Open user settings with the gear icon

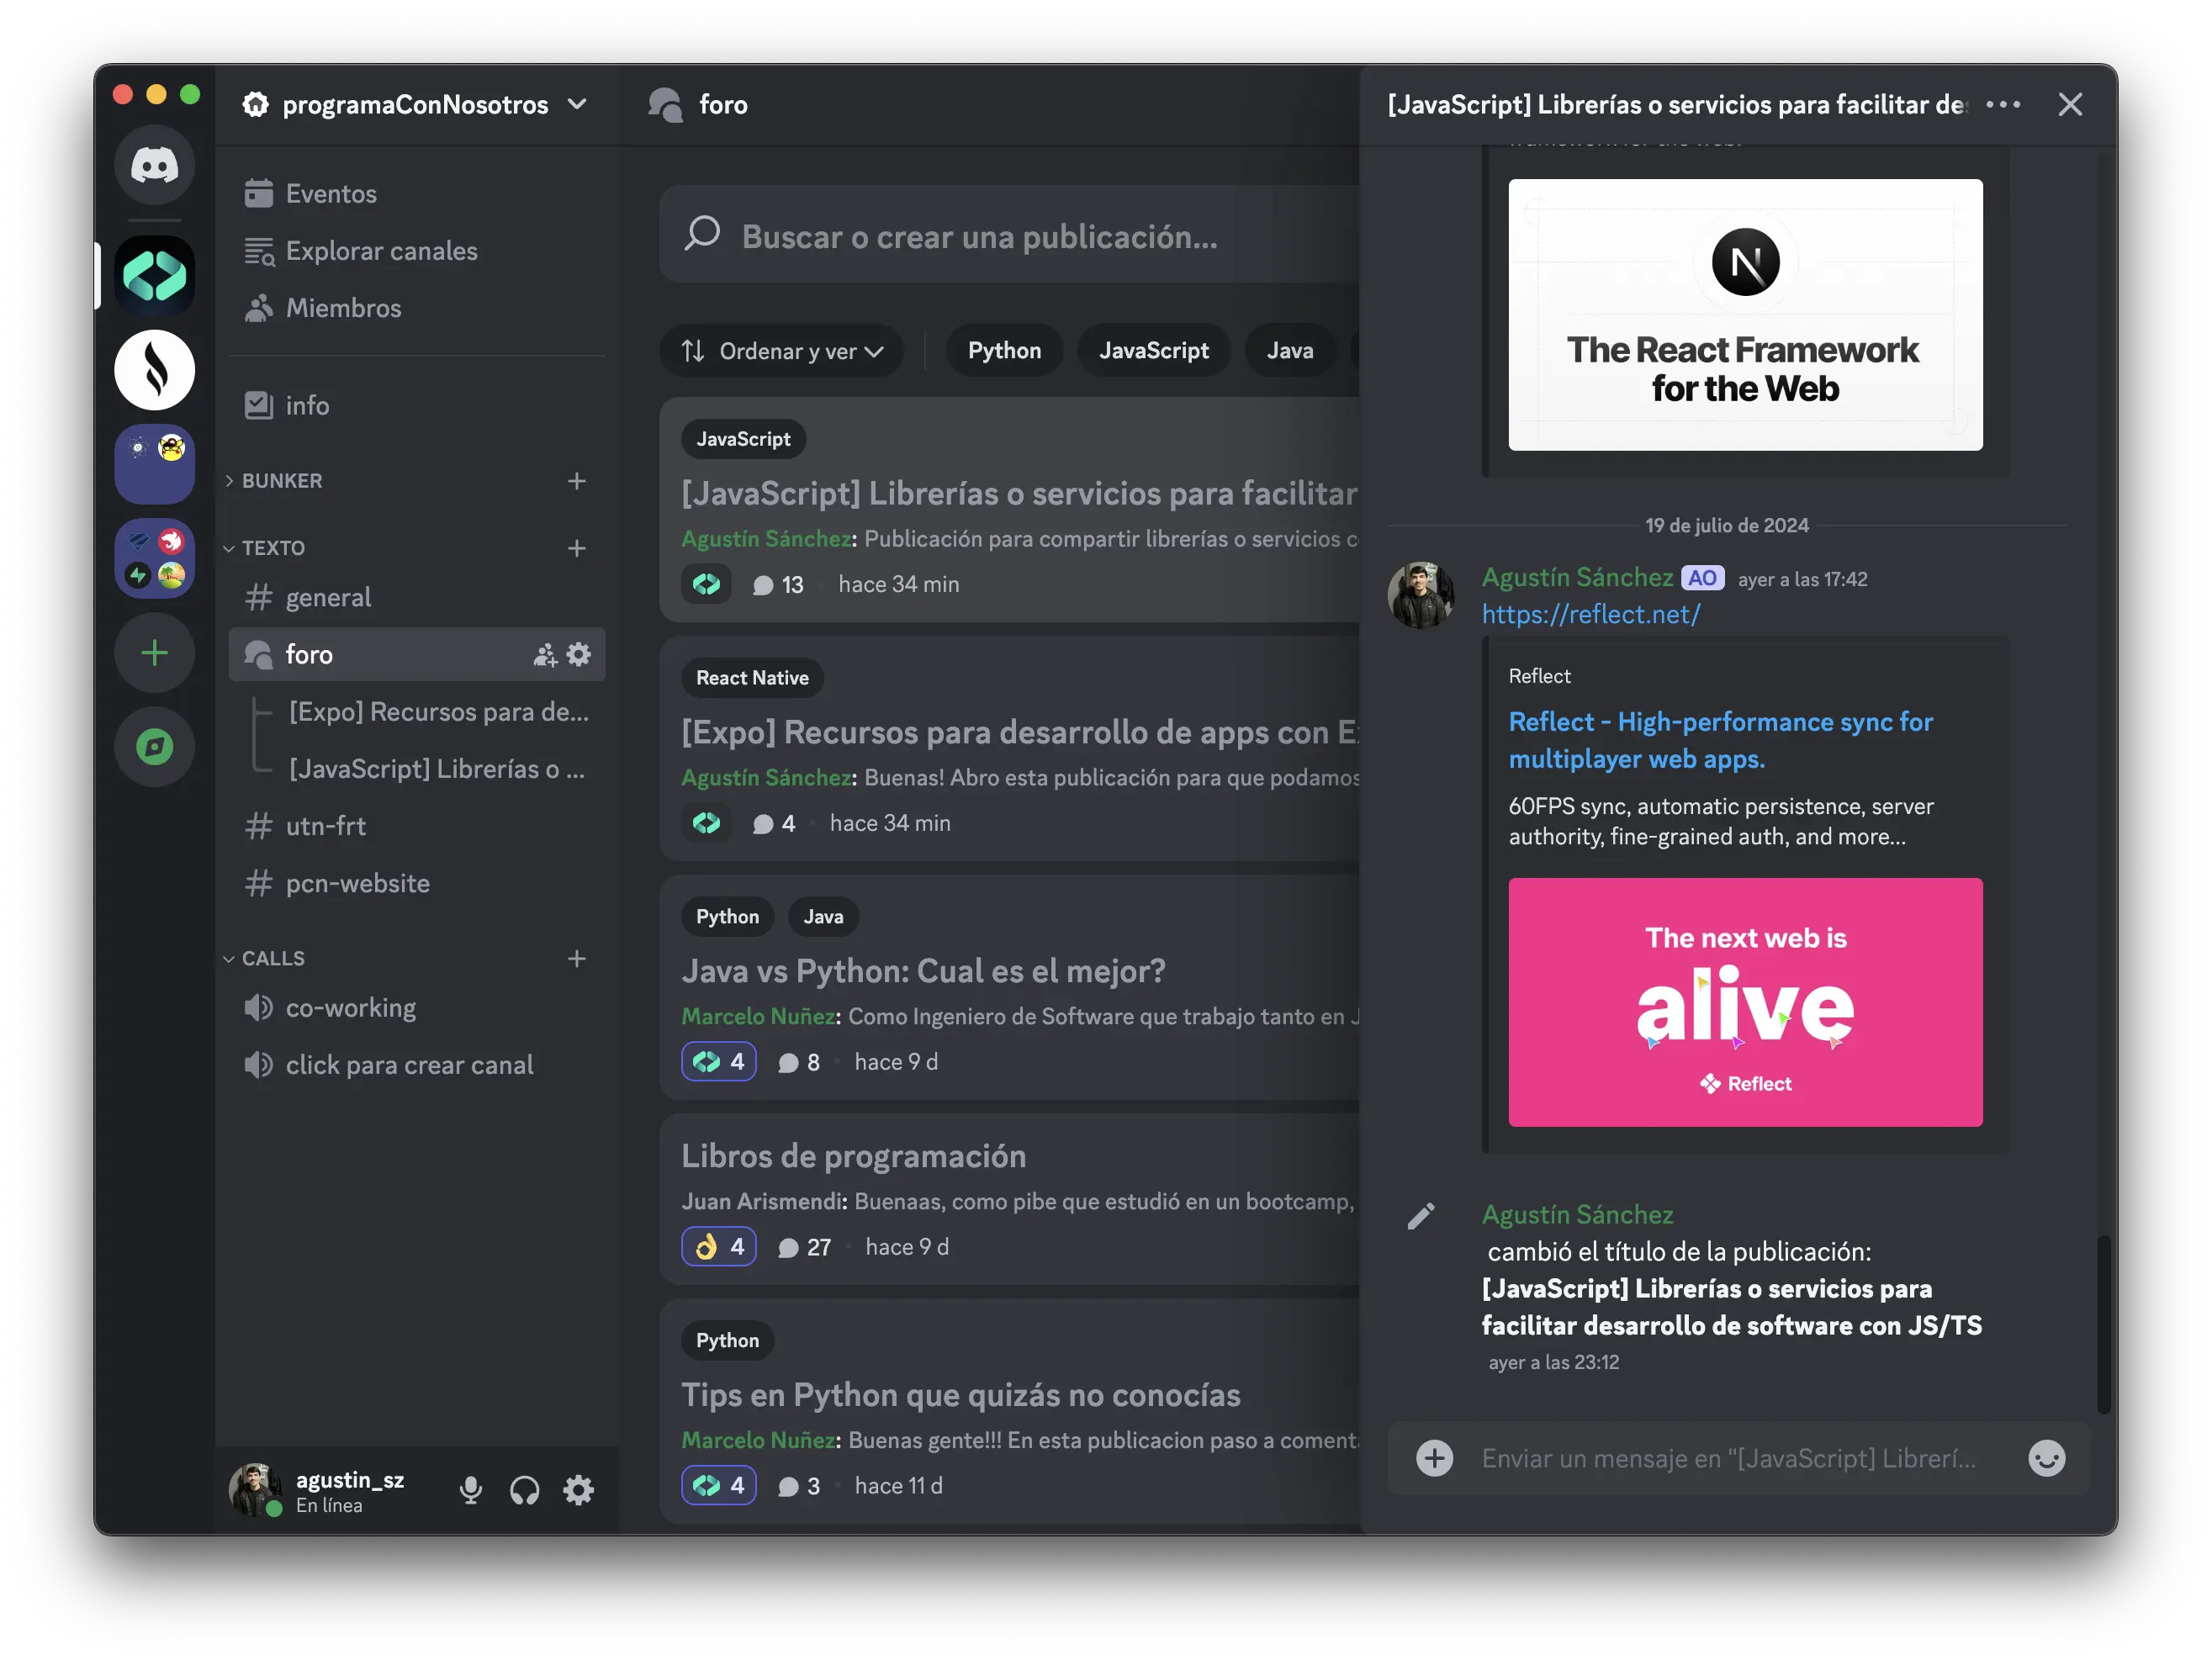tap(578, 1490)
